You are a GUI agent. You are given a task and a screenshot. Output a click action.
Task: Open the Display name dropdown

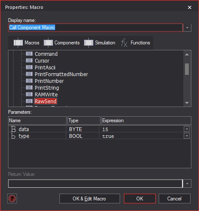click(x=187, y=27)
